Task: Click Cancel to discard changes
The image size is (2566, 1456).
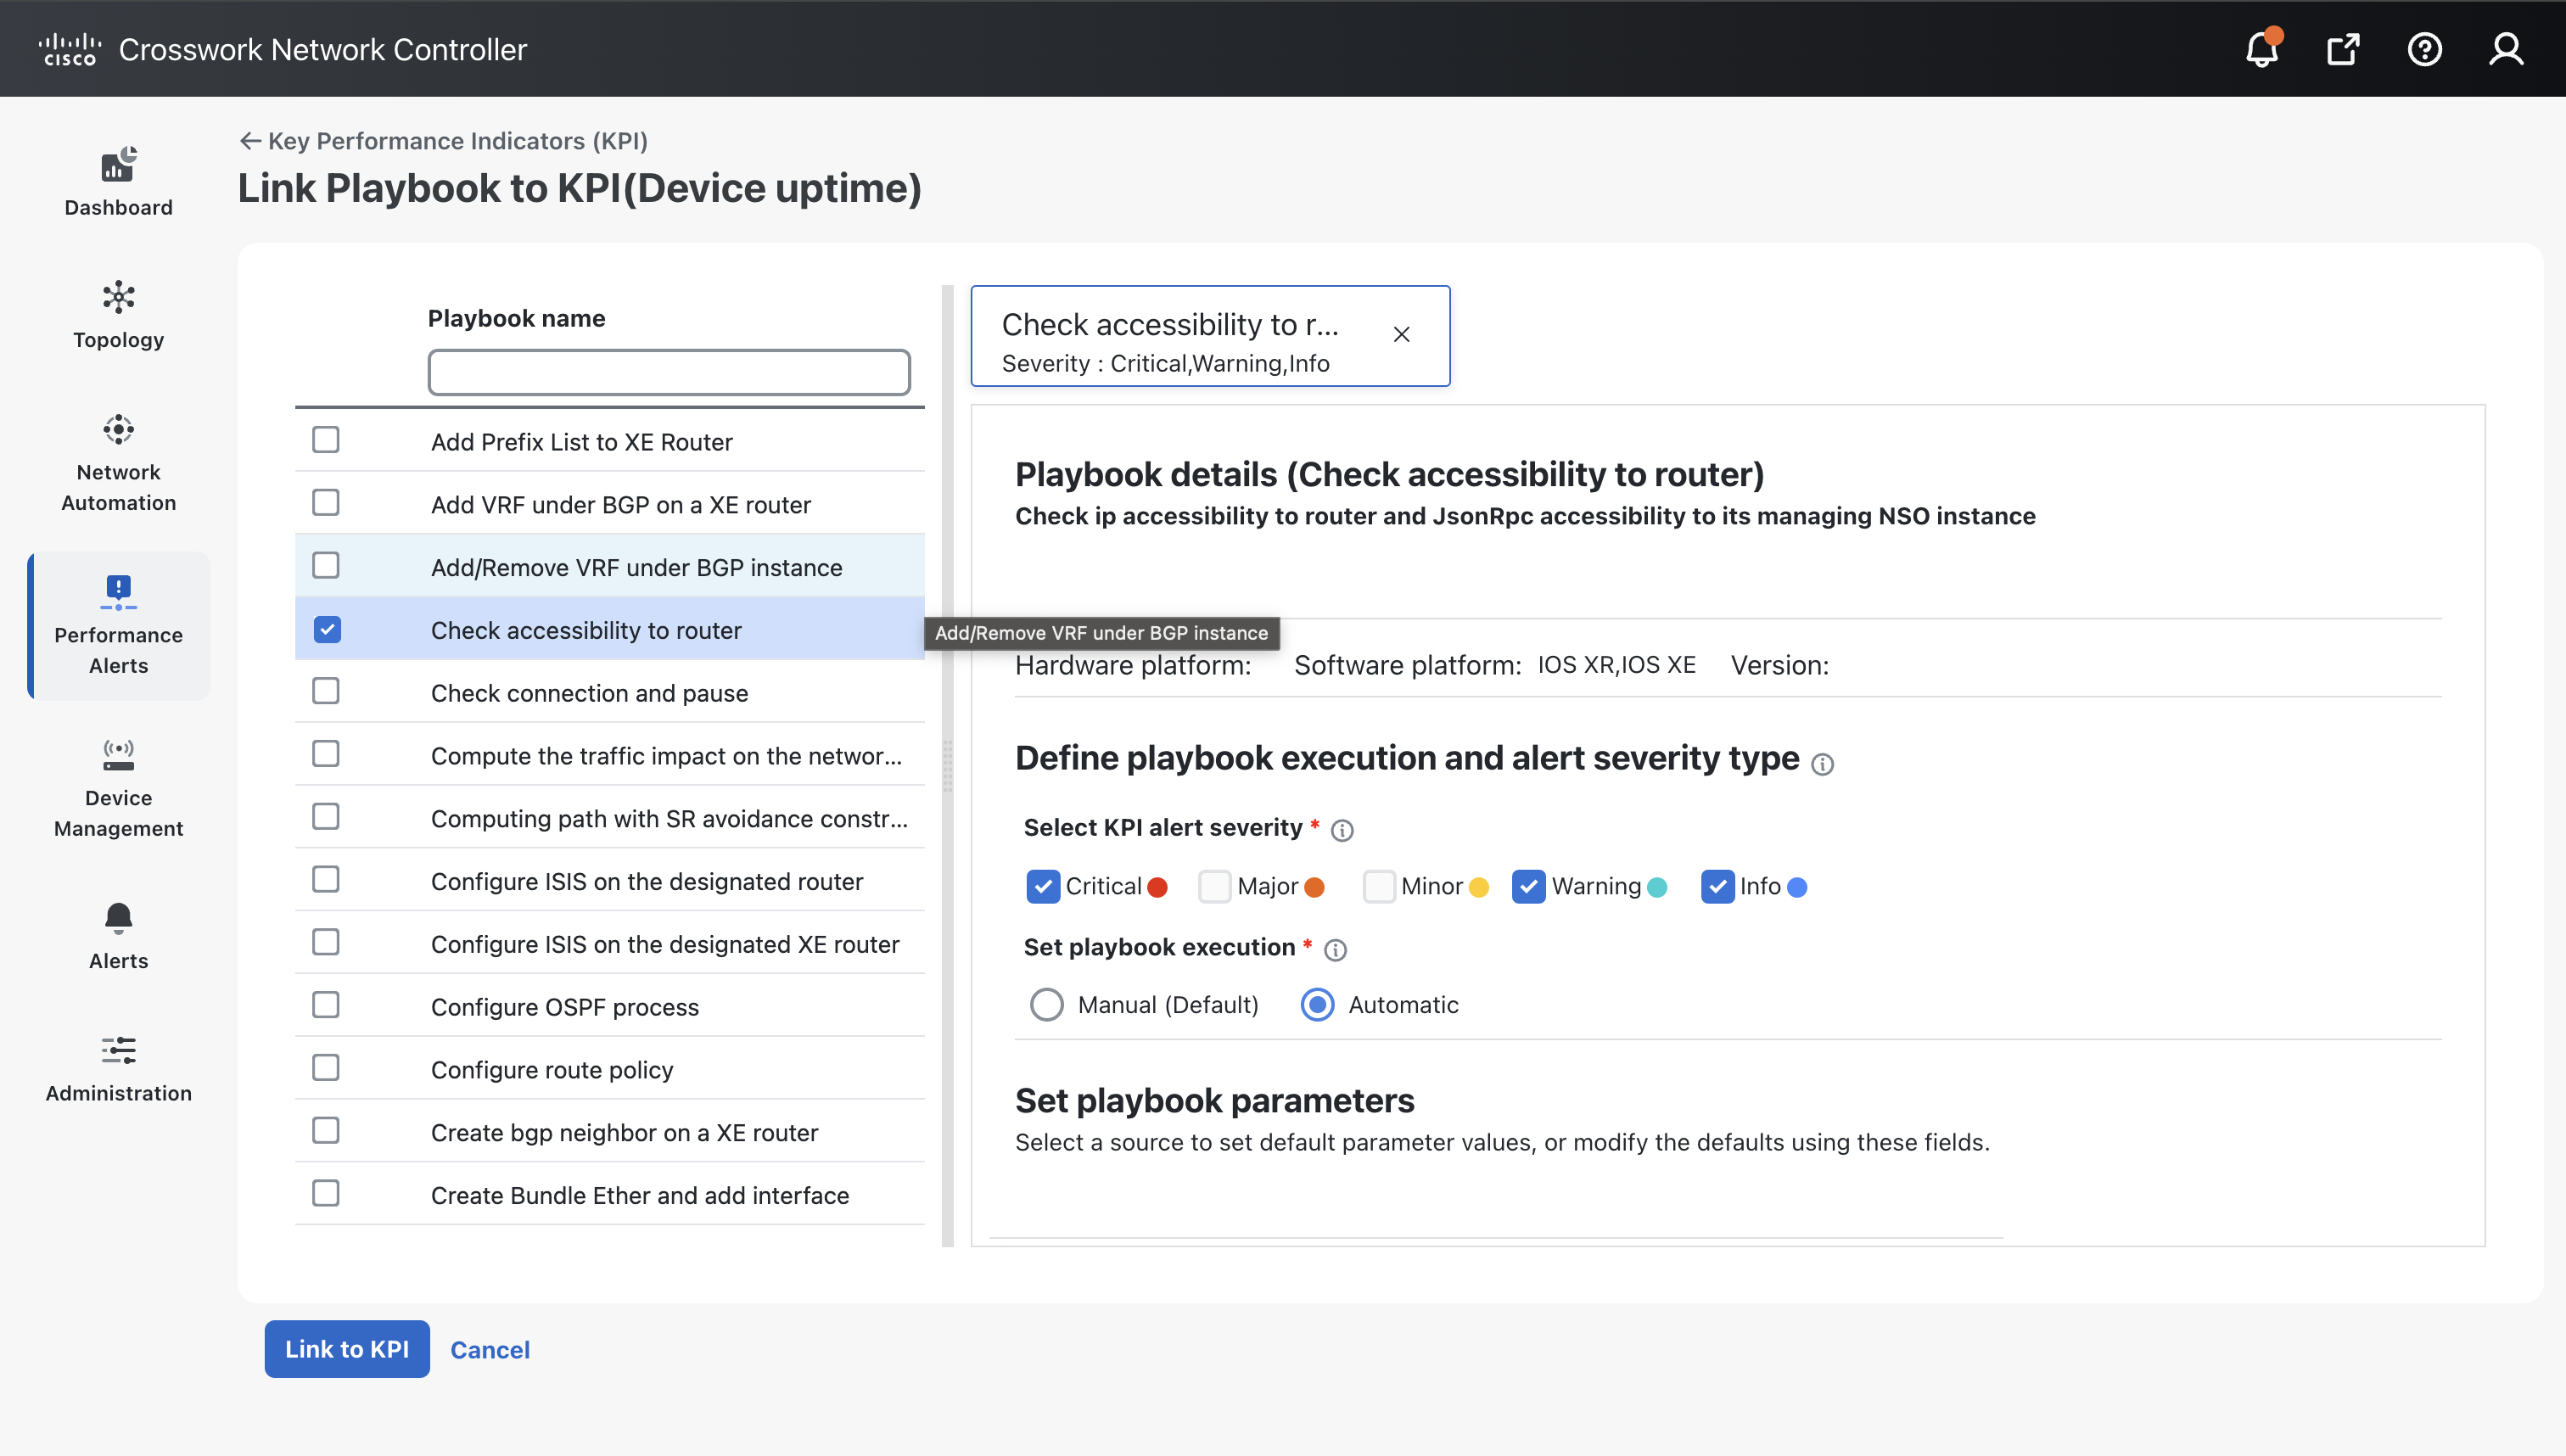Action: [489, 1349]
